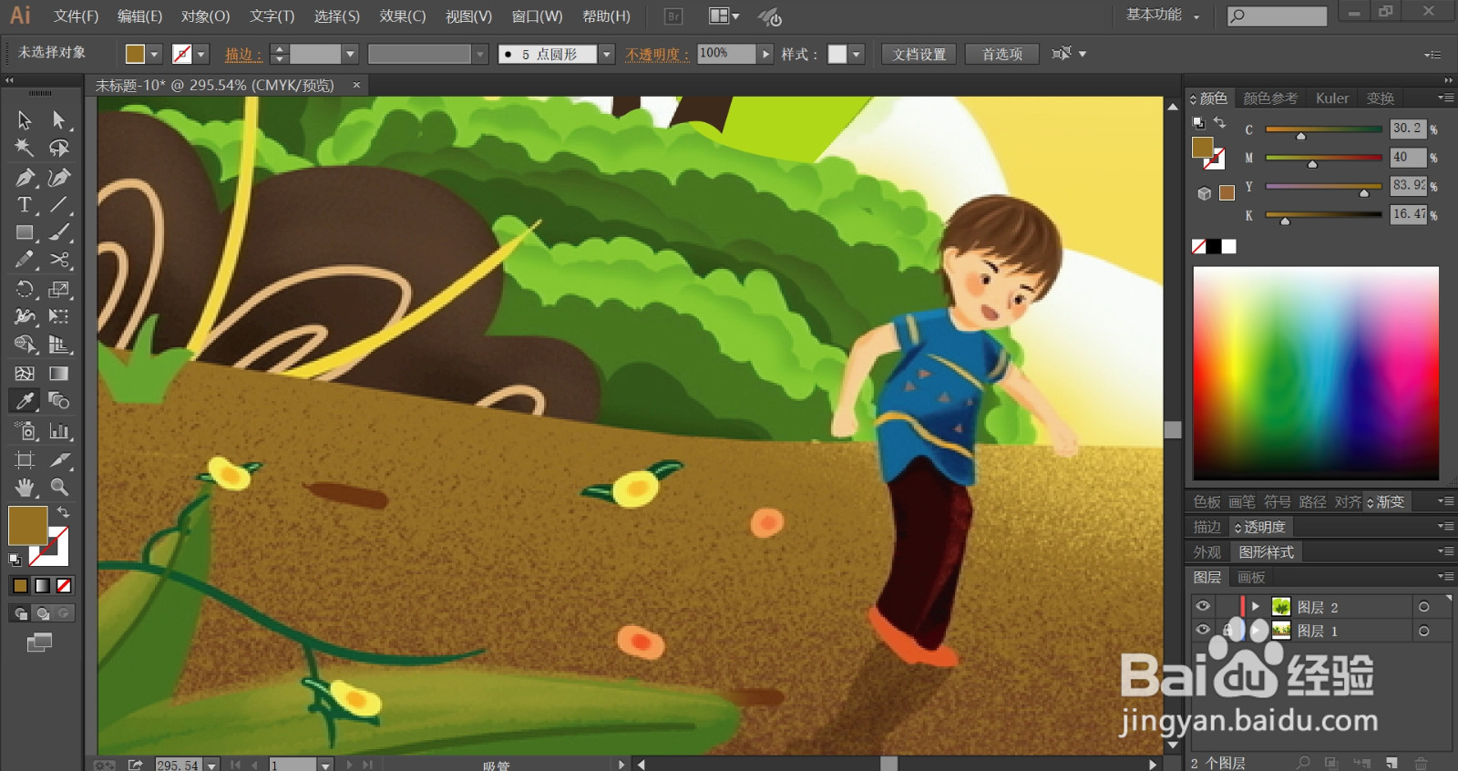Screen dimensions: 1458x771
Task: Enable Draw Normal mode
Action: [20, 613]
